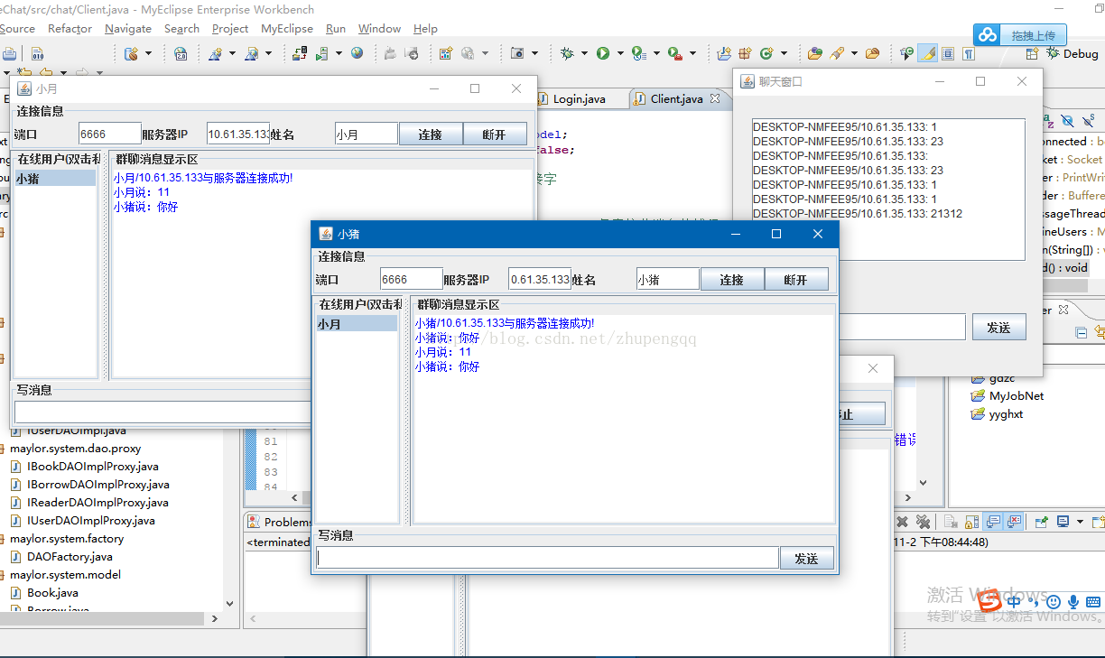Screen dimensions: 1105x658
Task: Click the green Run toolbar icon
Action: pos(602,53)
